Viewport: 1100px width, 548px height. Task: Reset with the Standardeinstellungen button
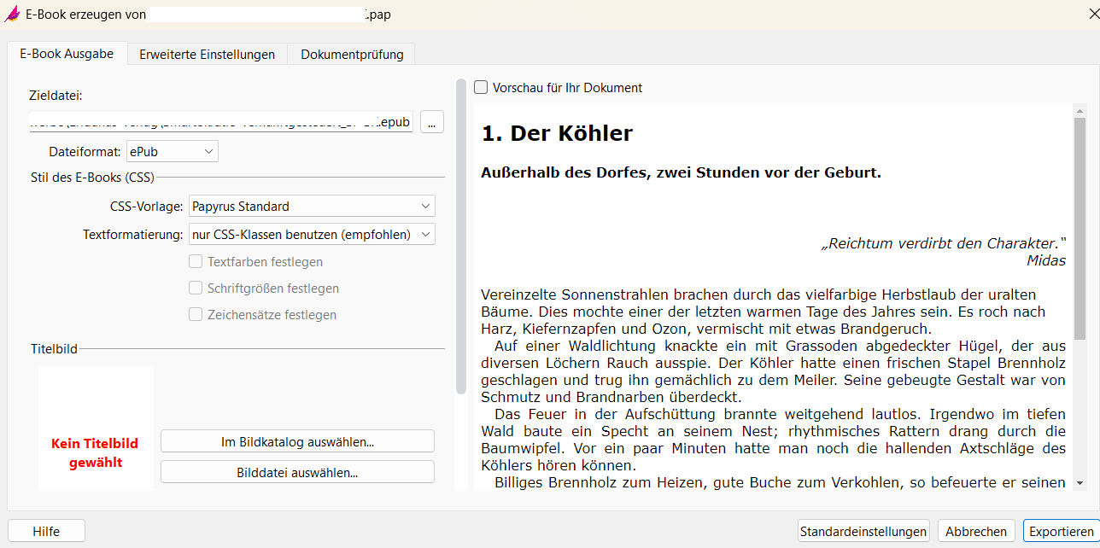pos(863,531)
